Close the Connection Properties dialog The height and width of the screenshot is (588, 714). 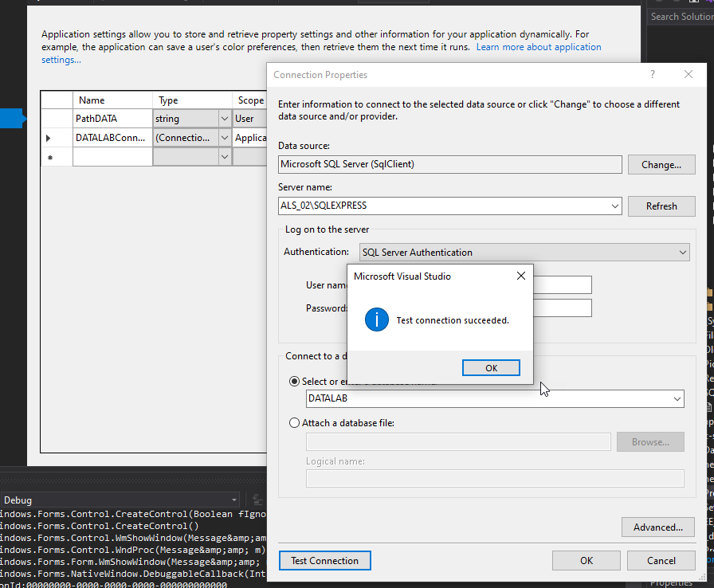688,74
